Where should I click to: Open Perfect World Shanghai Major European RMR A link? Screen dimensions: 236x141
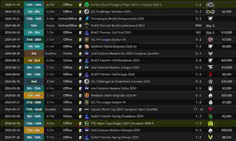[127, 5]
